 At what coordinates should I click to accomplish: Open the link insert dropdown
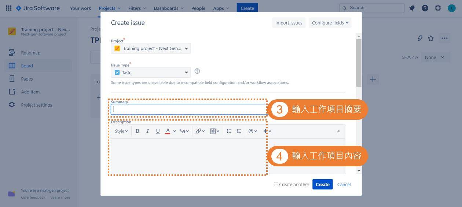(x=200, y=131)
